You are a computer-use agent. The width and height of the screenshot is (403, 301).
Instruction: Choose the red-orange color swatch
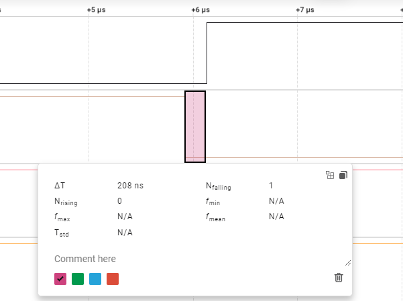[x=113, y=279]
